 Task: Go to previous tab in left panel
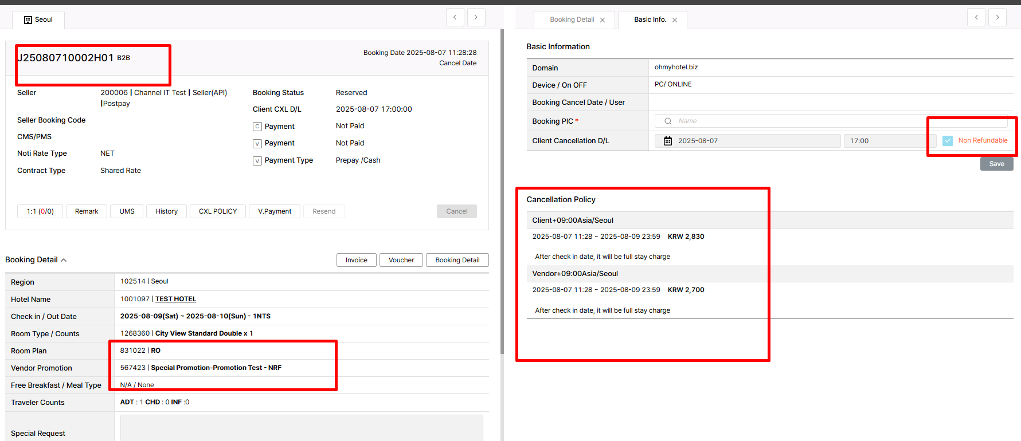pos(455,17)
